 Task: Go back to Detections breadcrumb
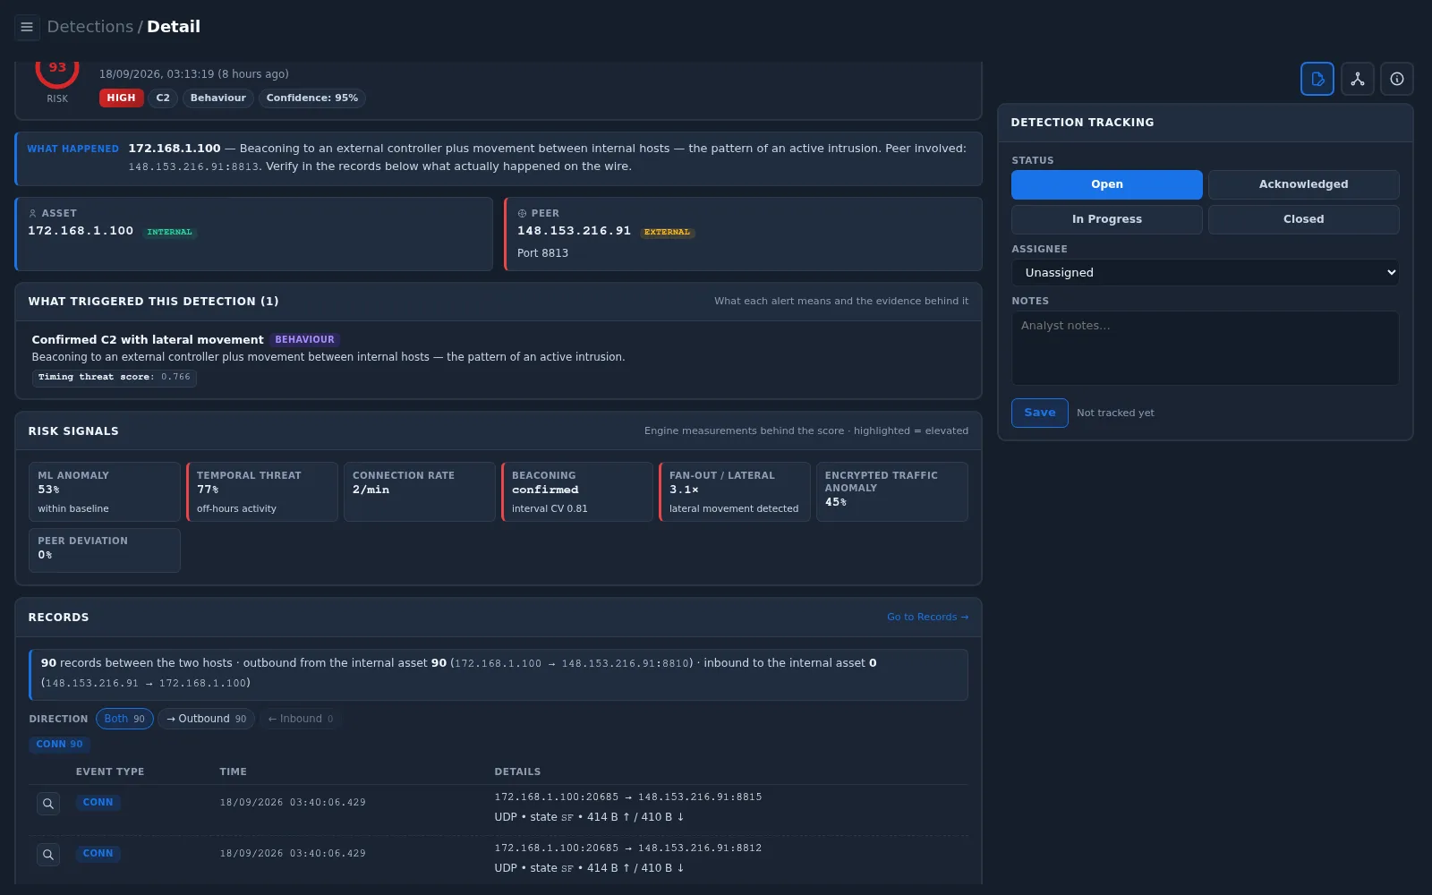[89, 27]
